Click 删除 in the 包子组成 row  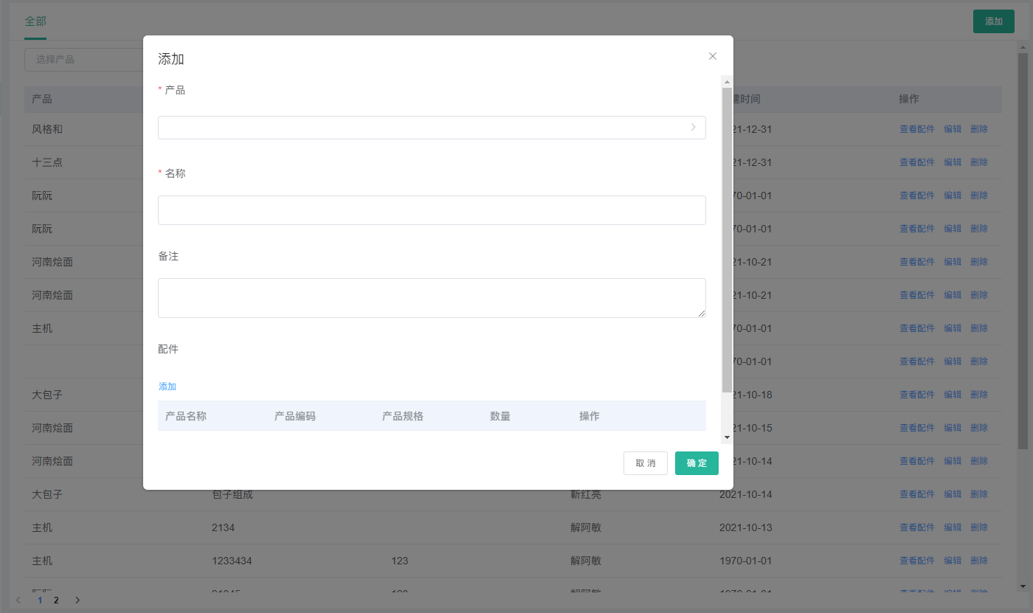(x=979, y=494)
